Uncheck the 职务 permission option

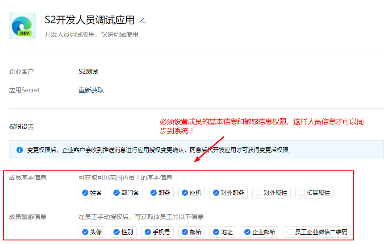pyautogui.click(x=153, y=193)
